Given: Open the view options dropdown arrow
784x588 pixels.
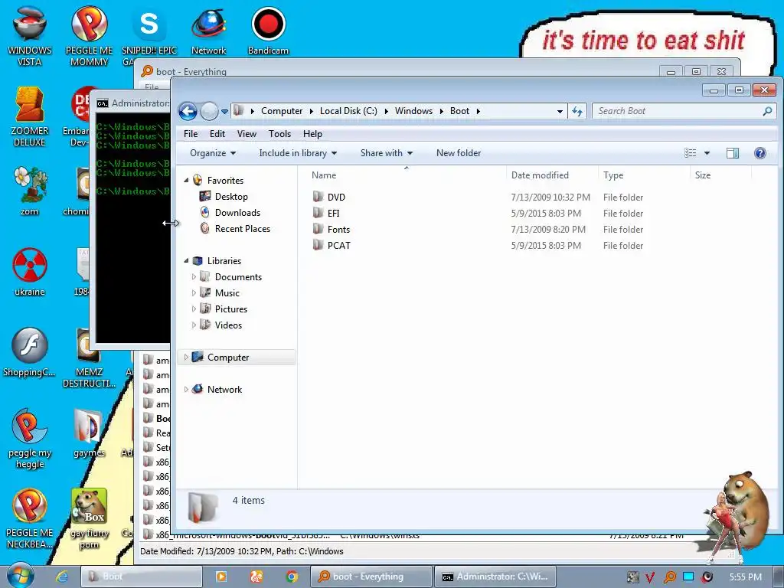Looking at the screenshot, I should click(x=707, y=153).
